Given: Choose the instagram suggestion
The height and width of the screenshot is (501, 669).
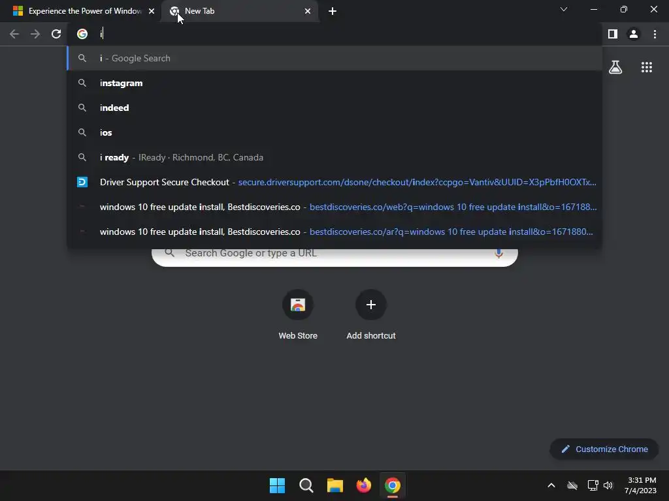Looking at the screenshot, I should point(334,83).
